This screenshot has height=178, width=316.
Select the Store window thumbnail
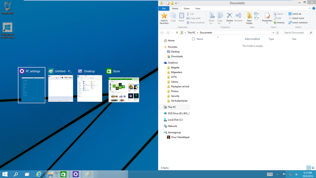pyautogui.click(x=124, y=85)
